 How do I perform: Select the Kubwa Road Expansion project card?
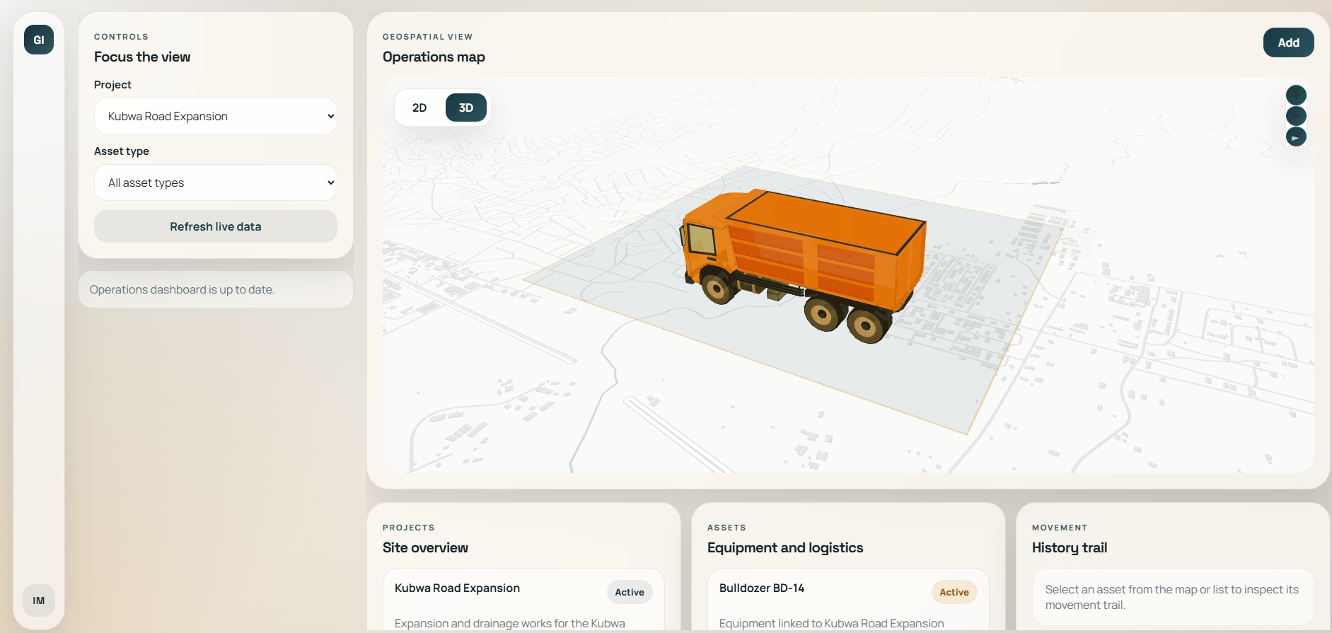click(523, 600)
